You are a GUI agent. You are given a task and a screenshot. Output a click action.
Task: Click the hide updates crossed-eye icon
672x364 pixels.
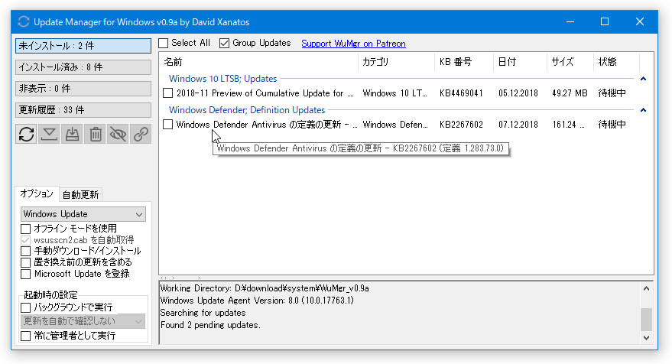118,134
